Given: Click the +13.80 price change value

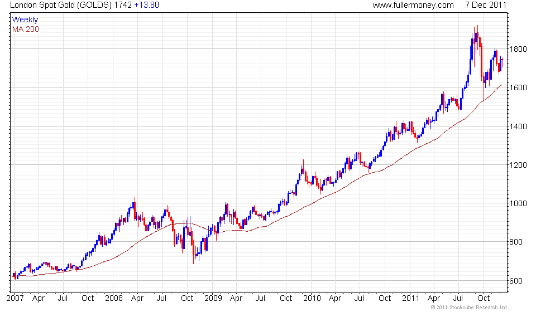Looking at the screenshot, I should (147, 5).
